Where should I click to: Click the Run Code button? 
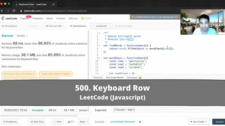click(199, 122)
